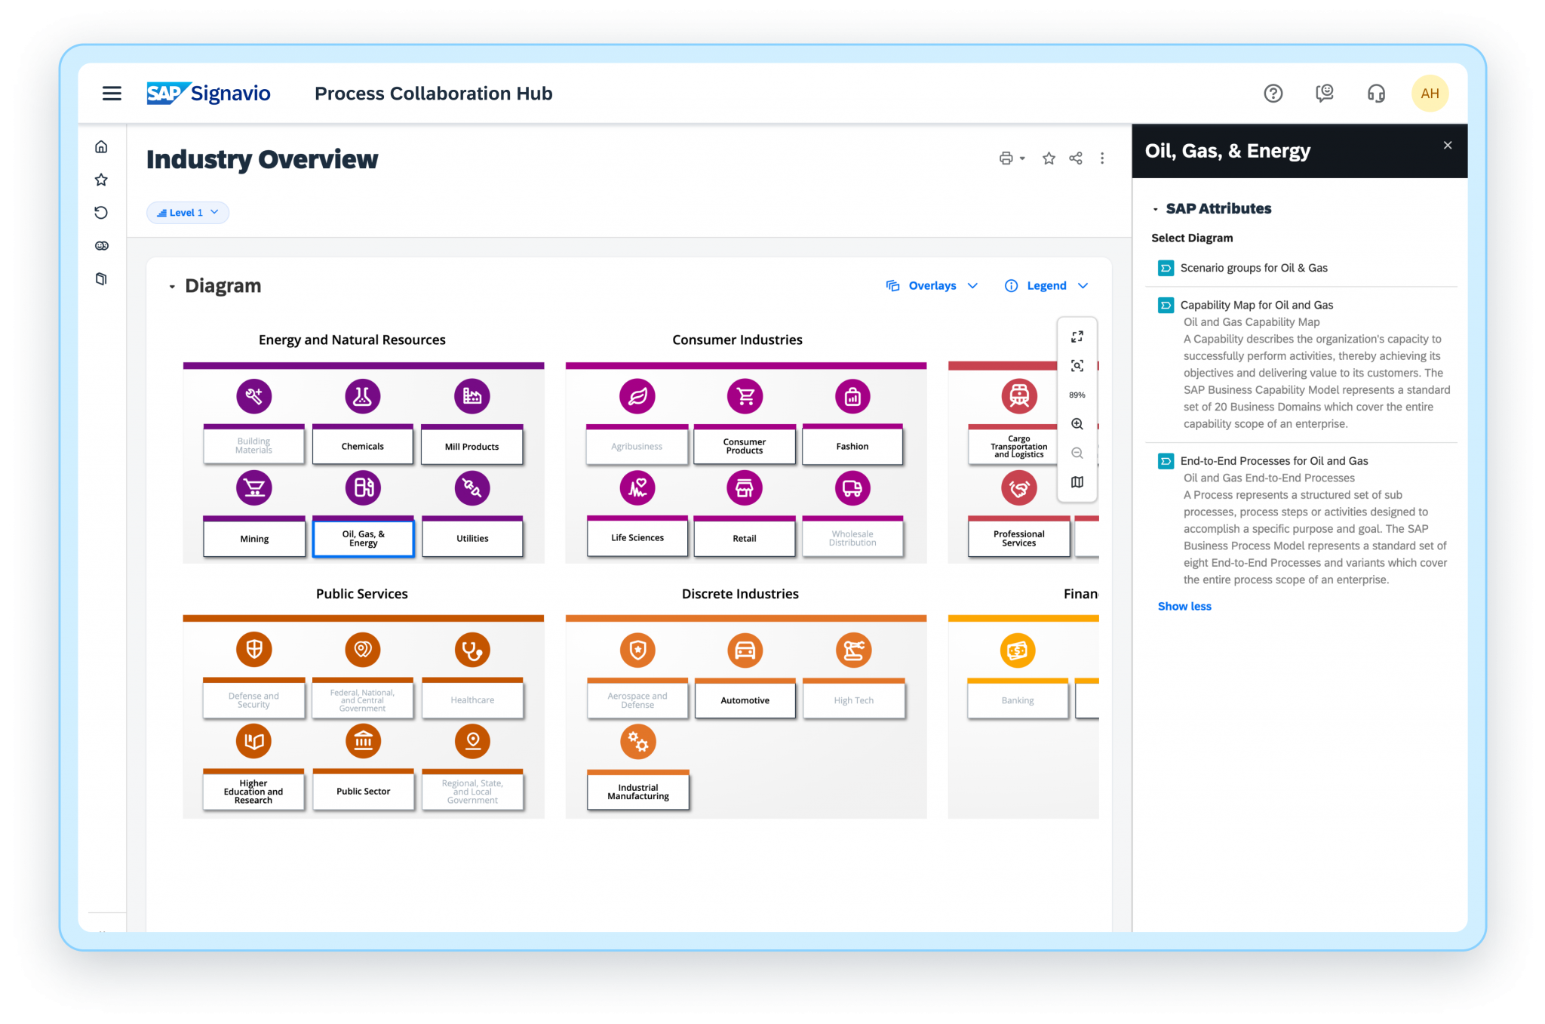This screenshot has width=1545, height=1024.
Task: Open the headset support icon in the top bar
Action: (1375, 93)
